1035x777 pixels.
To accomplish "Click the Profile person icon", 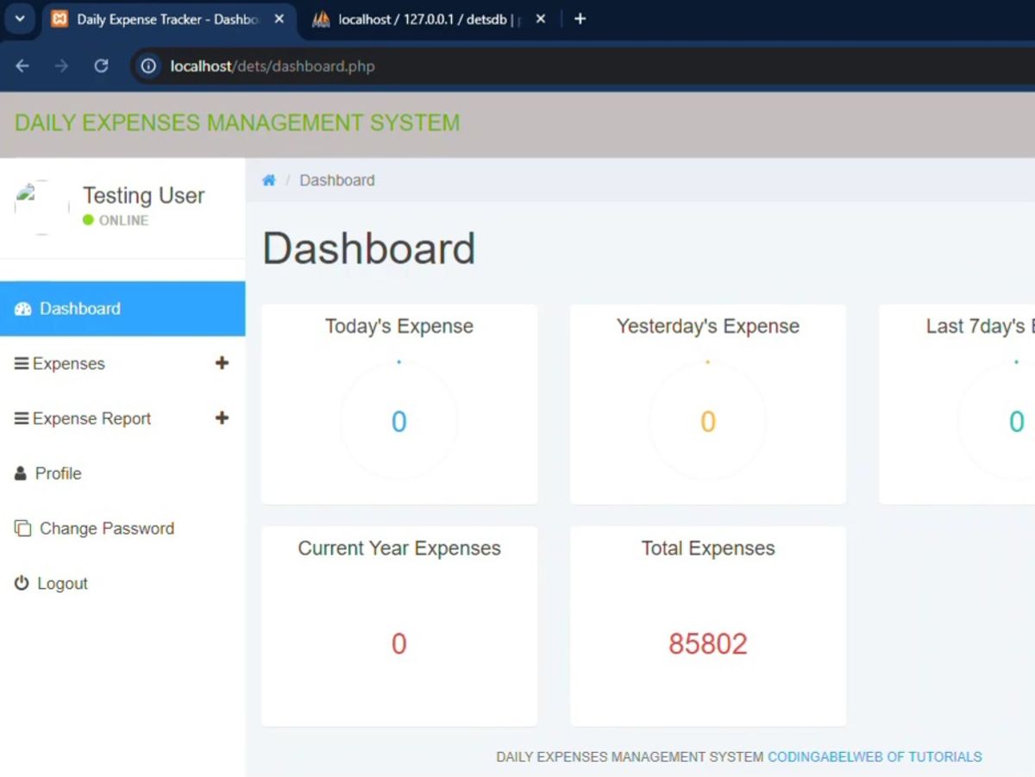I will click(21, 473).
